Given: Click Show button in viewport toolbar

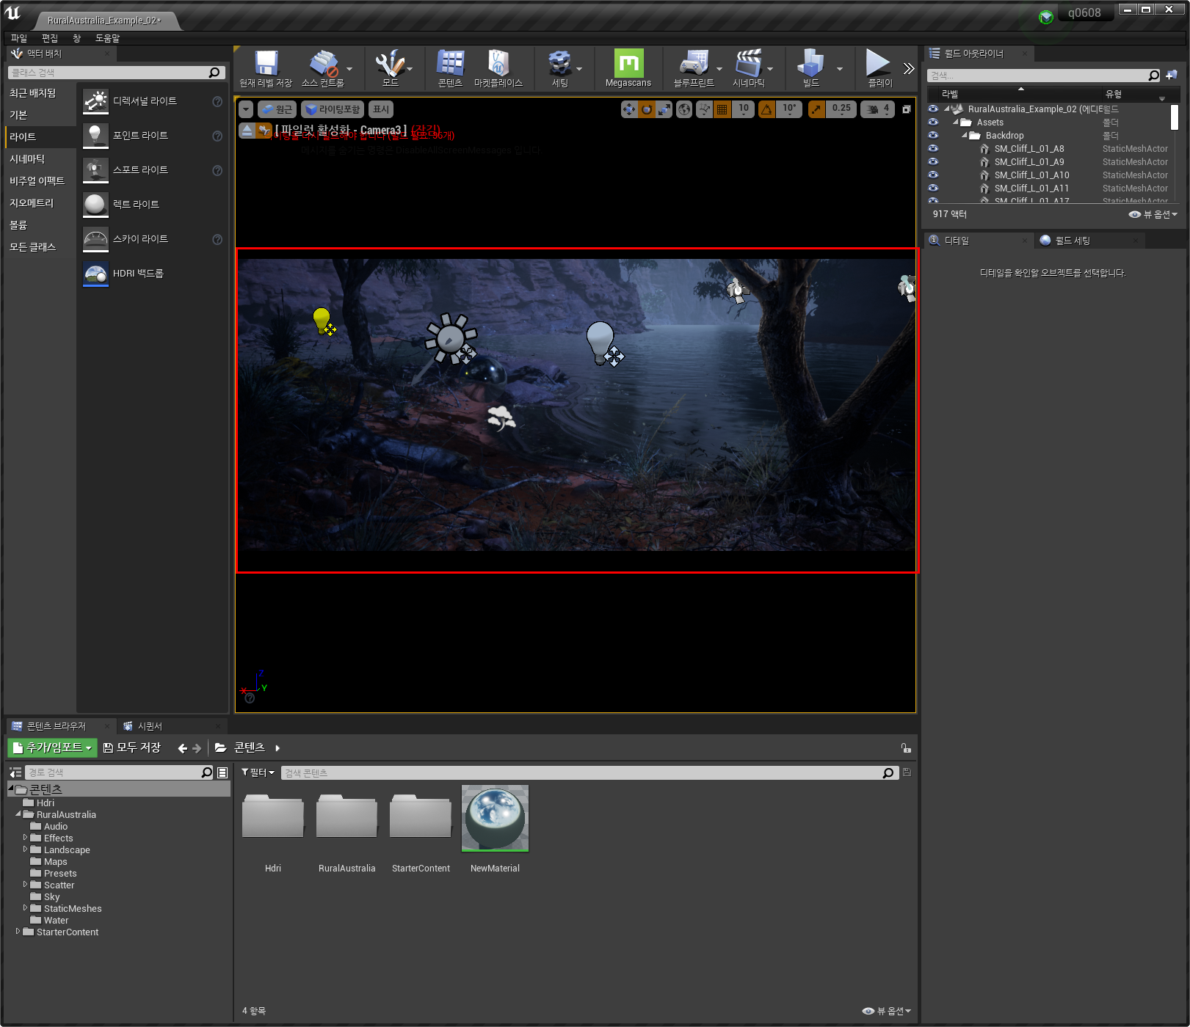Looking at the screenshot, I should [381, 109].
